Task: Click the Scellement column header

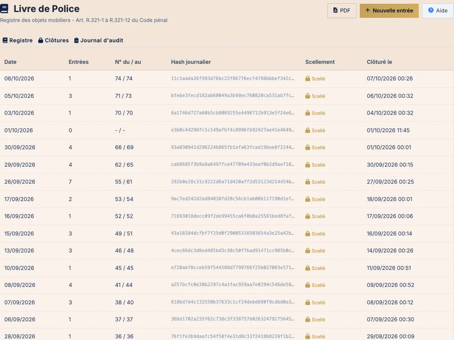Action: coord(320,62)
